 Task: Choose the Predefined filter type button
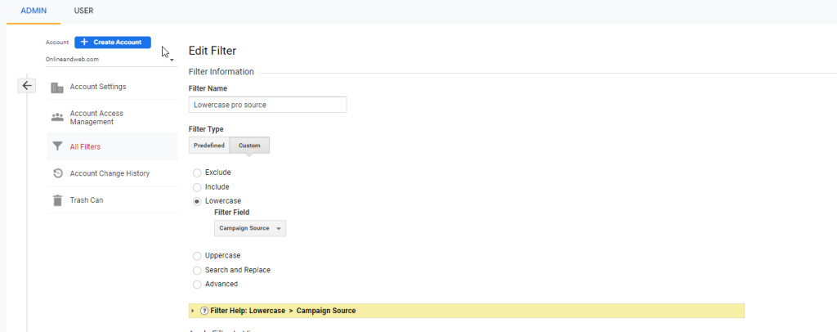(209, 146)
